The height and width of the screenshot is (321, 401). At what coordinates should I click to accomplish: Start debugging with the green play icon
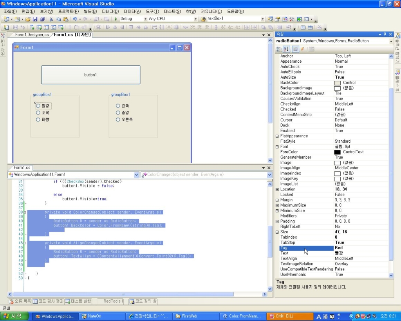coord(116,19)
